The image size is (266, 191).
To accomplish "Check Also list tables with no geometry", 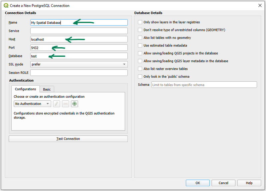I will [x=140, y=38].
